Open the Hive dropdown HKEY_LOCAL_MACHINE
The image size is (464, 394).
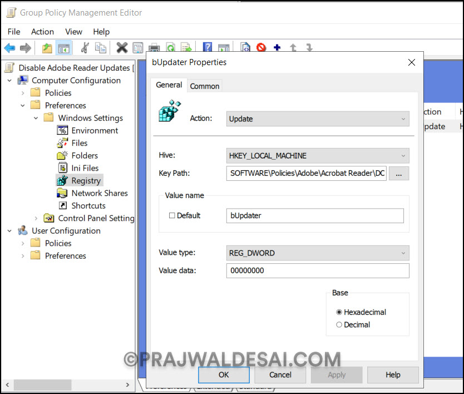[318, 156]
